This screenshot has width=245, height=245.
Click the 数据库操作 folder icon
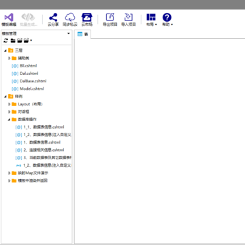point(14,119)
